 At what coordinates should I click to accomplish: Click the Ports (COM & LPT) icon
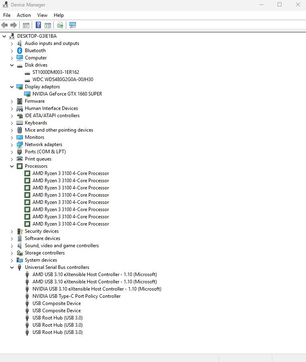19,152
